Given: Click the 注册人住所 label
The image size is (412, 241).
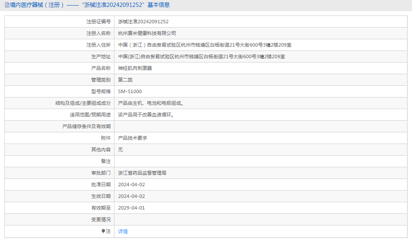Looking at the screenshot, I should click(x=98, y=45).
